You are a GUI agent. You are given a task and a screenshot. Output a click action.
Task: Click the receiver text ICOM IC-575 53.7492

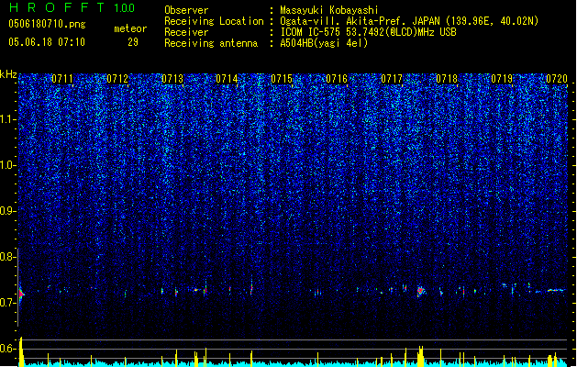tap(368, 32)
